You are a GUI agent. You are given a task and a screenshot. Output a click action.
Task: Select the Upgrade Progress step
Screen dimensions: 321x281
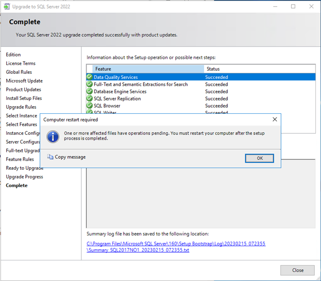coord(24,177)
